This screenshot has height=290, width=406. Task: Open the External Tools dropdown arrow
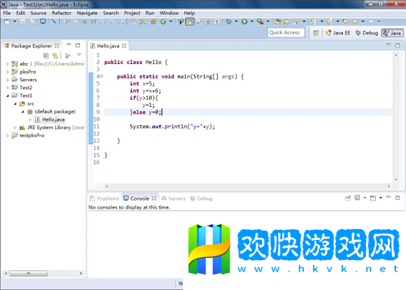(268, 21)
